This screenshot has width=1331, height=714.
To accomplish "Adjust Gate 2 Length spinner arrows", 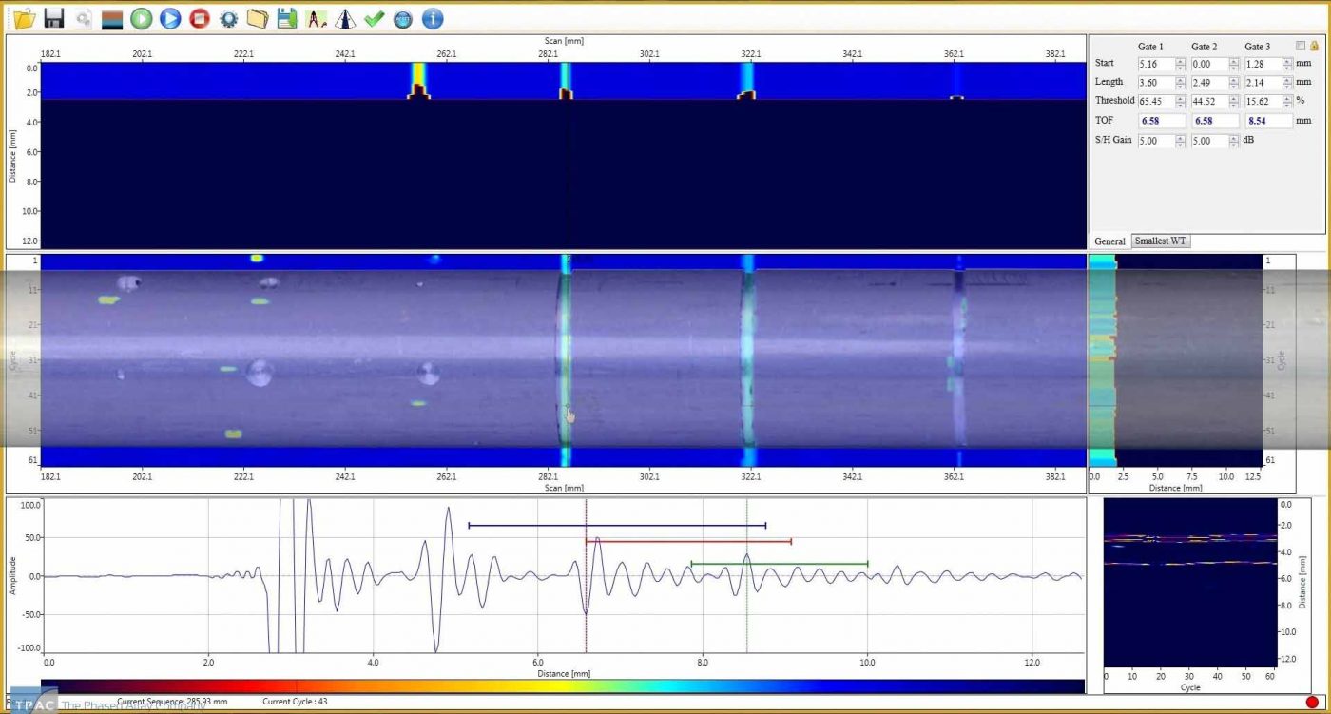I will click(x=1233, y=83).
